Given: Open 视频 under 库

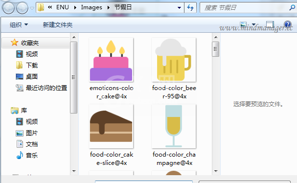Looking at the screenshot, I should click(x=32, y=121).
